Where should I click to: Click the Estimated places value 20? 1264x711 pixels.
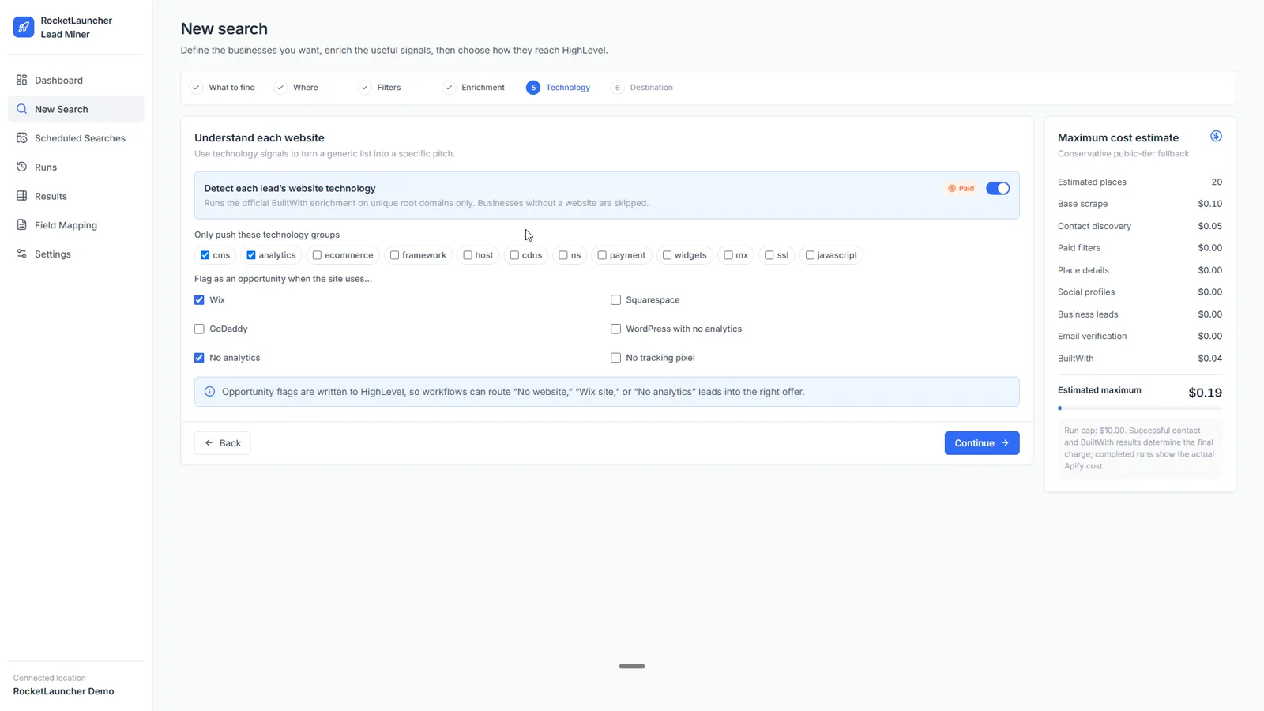(x=1217, y=182)
